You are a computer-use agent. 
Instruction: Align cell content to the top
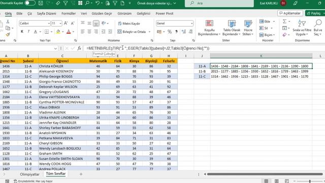82,23
